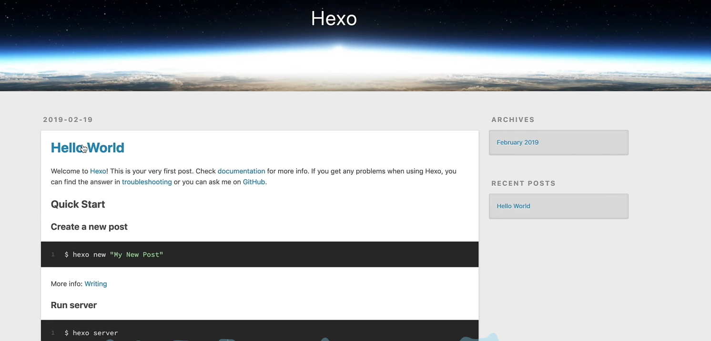Open the 2019-02-19 post date link
711x341 pixels.
(68, 120)
